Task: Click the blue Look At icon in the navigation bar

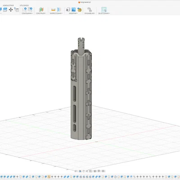Action: pyautogui.click(x=80, y=171)
